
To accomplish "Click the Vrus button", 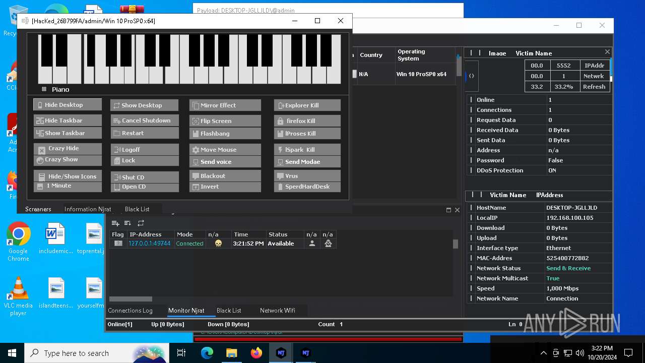I will tap(307, 176).
